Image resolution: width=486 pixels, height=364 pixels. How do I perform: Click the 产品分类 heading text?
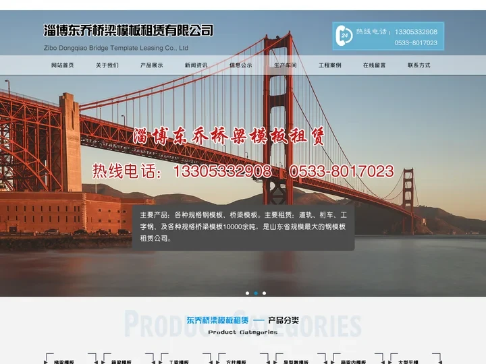point(283,320)
